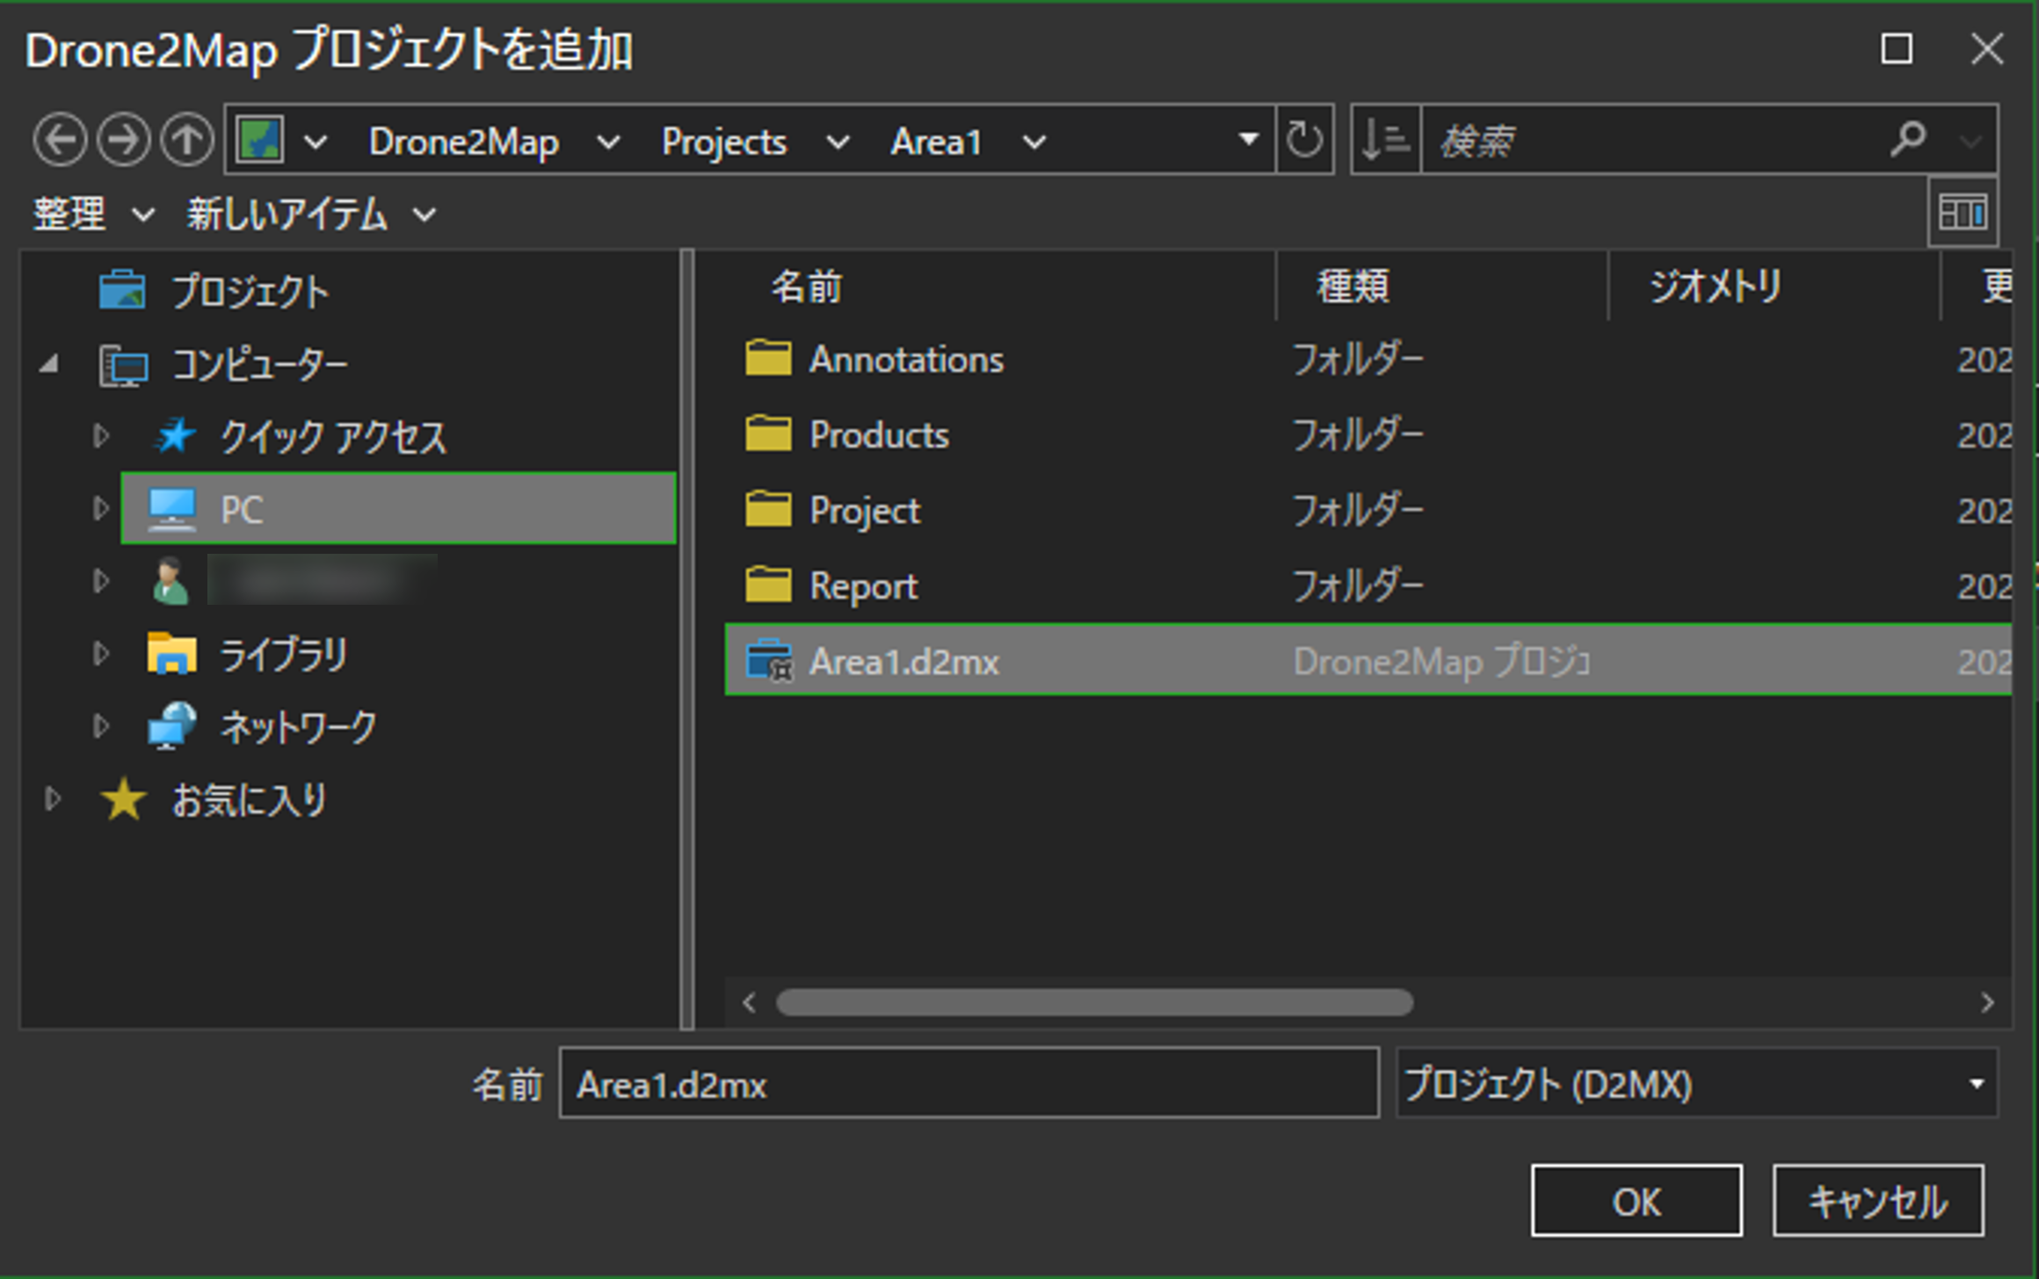Collapse the コンピューター tree node

pos(50,364)
